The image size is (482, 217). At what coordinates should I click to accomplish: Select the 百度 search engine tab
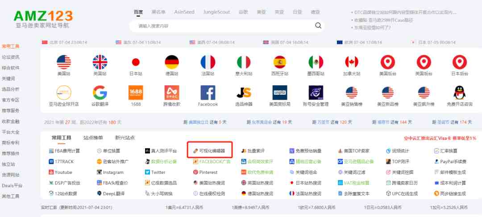tap(138, 12)
